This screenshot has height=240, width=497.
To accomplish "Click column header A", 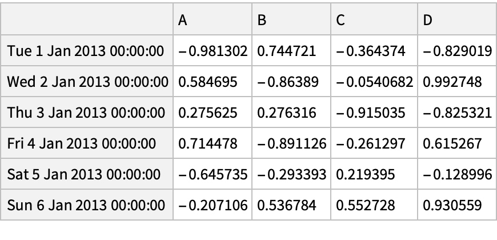I will (x=213, y=20).
